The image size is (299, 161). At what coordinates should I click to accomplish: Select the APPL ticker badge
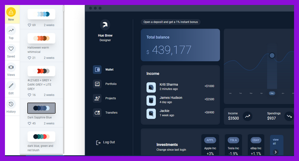(x=210, y=140)
